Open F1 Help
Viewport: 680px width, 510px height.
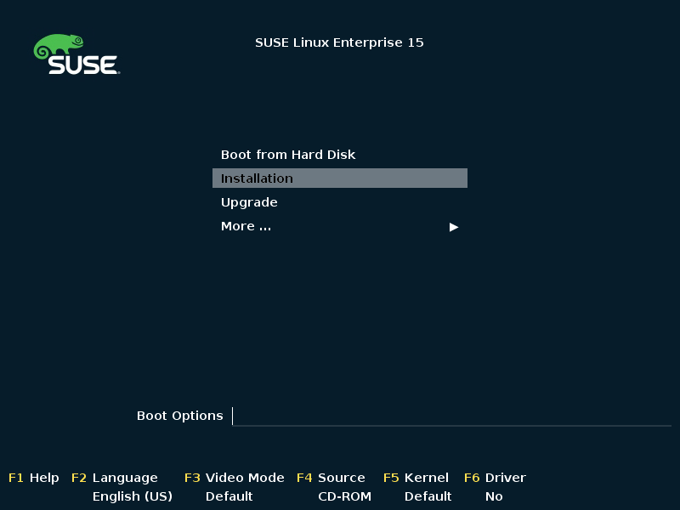pyautogui.click(x=34, y=478)
